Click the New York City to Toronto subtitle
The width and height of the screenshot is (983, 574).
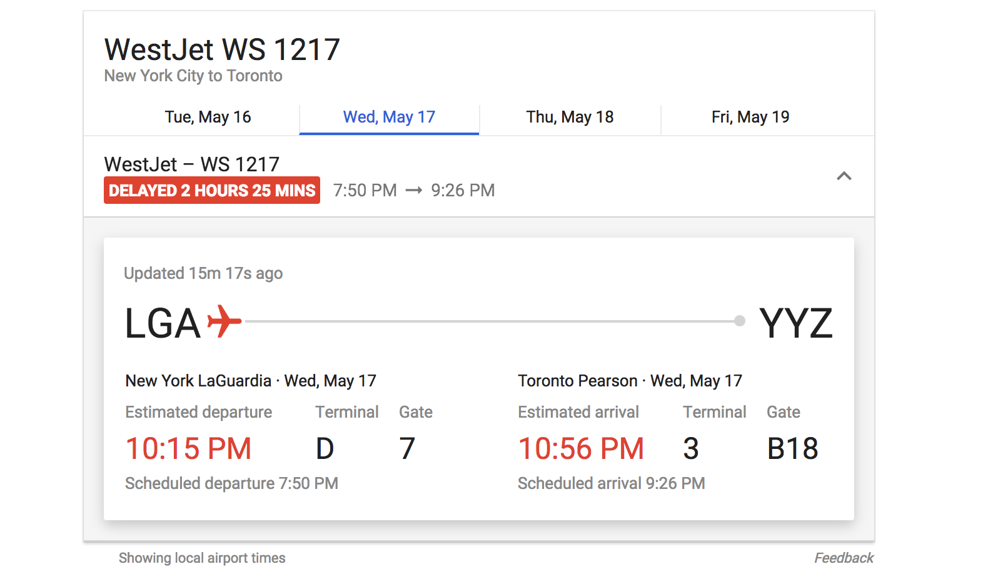coord(193,76)
